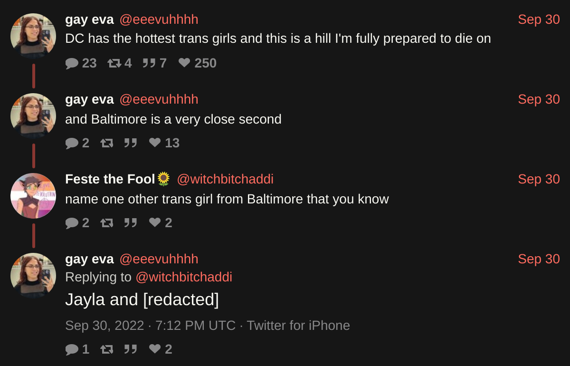Click retweet icon on the Baltimore tweet
This screenshot has width=570, height=366.
coord(107,143)
